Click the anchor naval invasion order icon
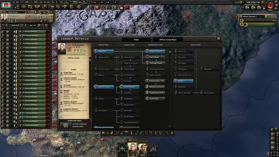The width and height of the screenshot is (279, 157). (117, 133)
